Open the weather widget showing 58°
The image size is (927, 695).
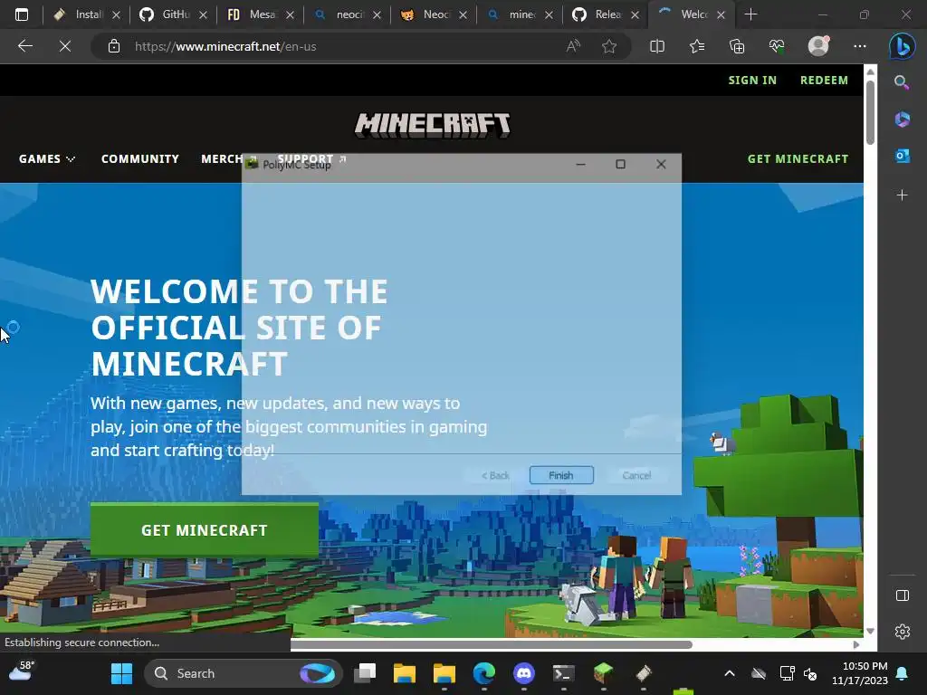(x=22, y=671)
